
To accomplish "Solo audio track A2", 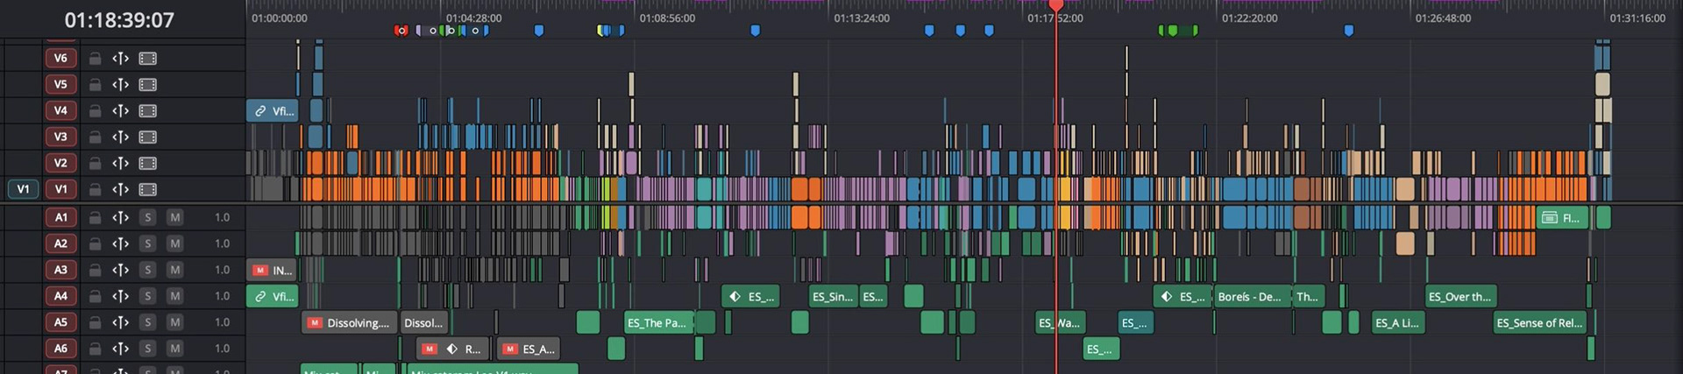I will coord(148,243).
